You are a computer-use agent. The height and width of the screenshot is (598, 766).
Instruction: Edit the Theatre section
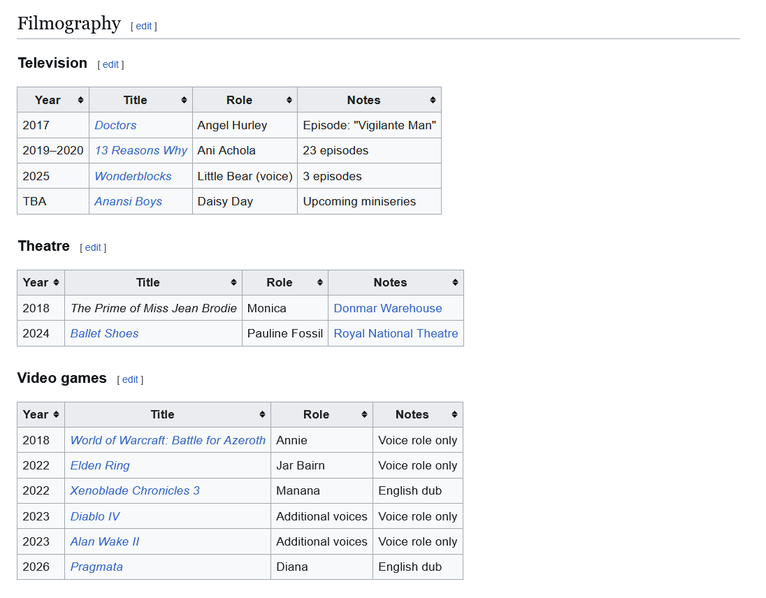[x=93, y=247]
